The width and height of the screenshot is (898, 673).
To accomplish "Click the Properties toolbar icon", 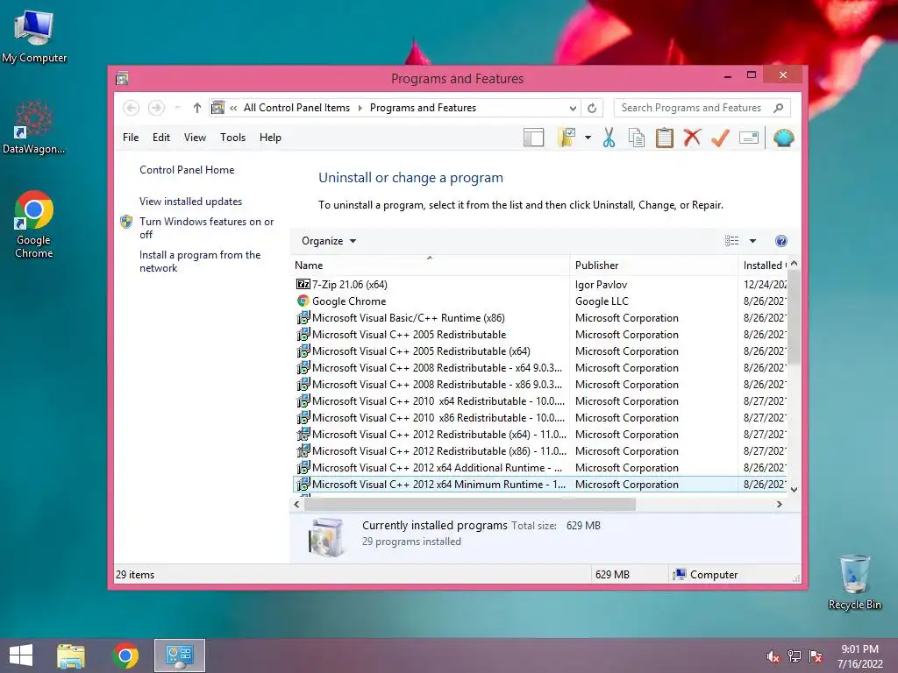I will click(x=749, y=138).
